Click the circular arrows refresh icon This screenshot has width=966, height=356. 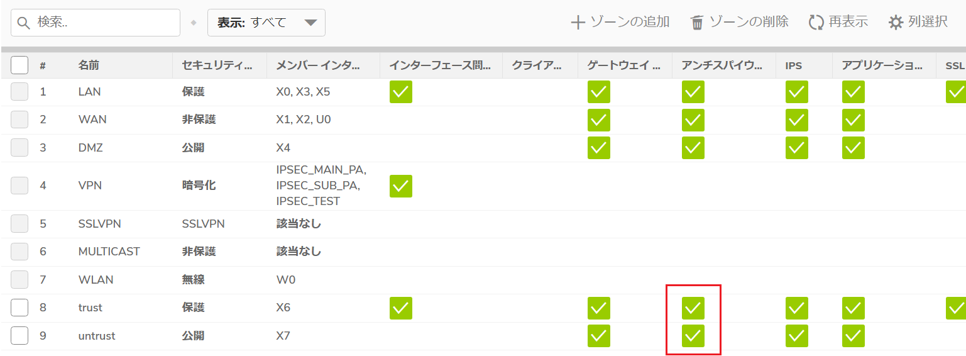(x=816, y=23)
